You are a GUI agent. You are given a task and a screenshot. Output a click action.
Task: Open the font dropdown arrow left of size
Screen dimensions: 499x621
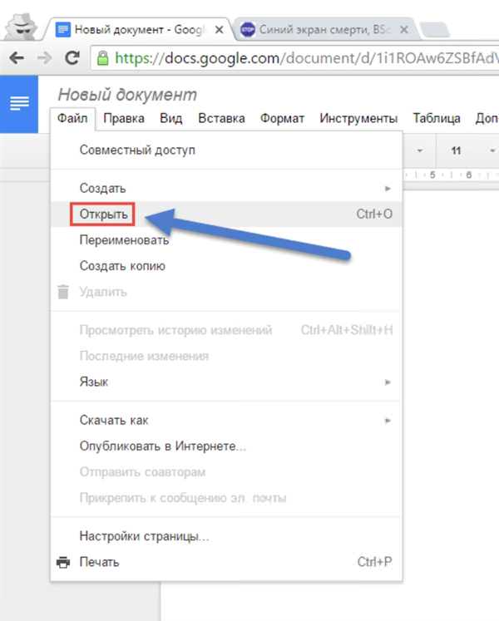[419, 151]
